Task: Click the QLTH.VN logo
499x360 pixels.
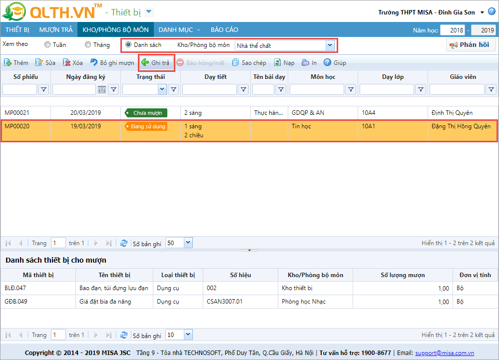Action: [x=52, y=11]
